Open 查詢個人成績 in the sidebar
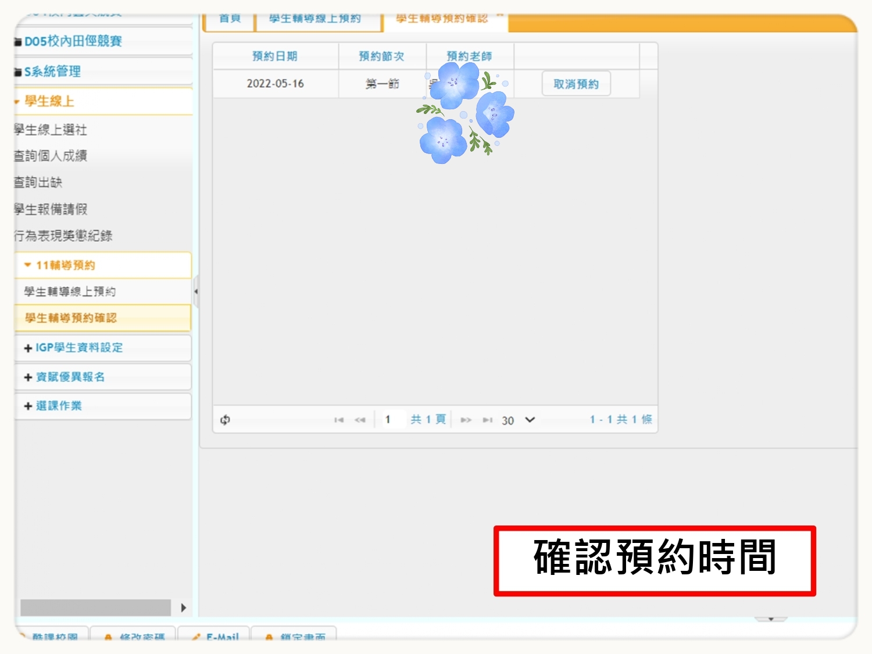 pos(51,156)
